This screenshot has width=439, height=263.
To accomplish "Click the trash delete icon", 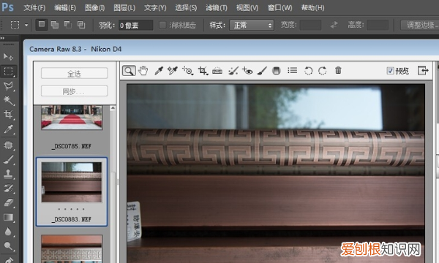I will [x=338, y=70].
